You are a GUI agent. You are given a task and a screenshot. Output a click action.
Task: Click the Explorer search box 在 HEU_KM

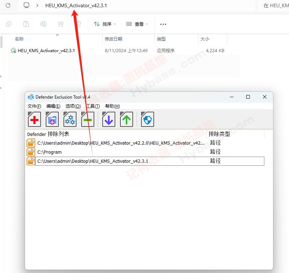point(274,5)
